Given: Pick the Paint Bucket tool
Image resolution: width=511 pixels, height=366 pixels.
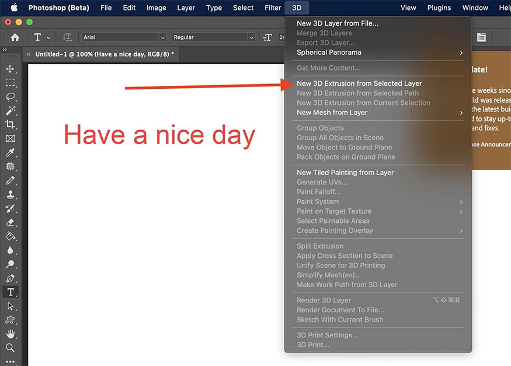Looking at the screenshot, I should point(10,236).
